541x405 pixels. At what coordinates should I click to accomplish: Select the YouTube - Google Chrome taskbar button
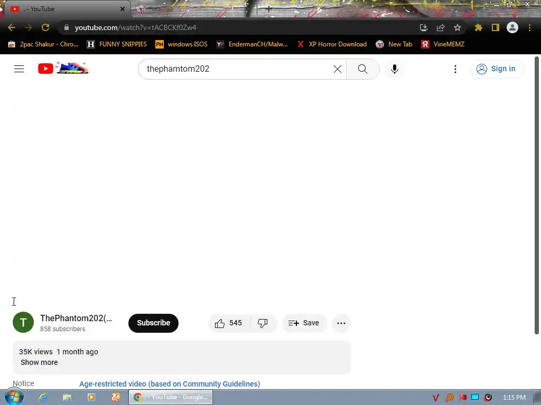171,397
